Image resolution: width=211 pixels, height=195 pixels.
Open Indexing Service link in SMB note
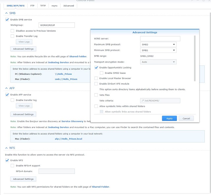click(x=58, y=62)
